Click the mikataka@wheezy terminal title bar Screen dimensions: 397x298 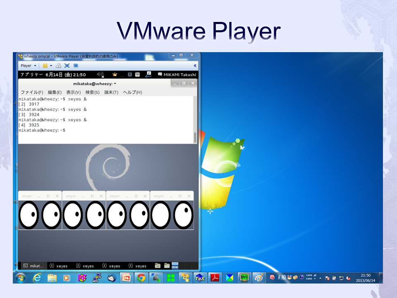click(94, 84)
